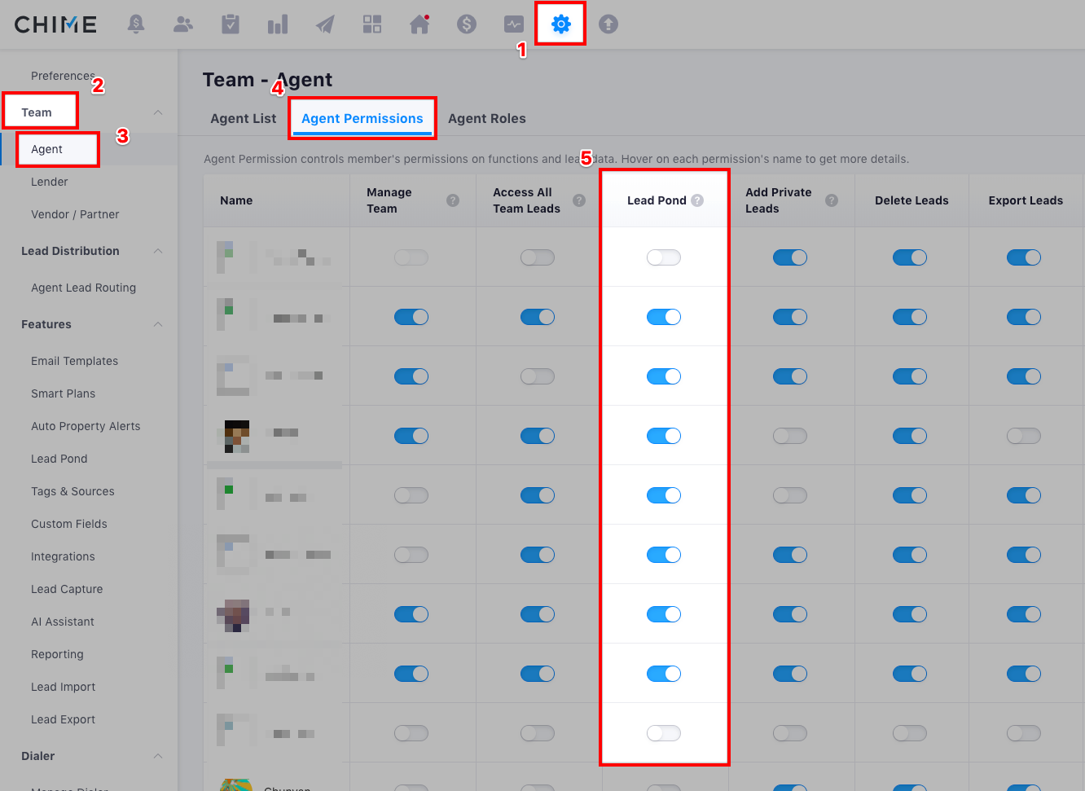The image size is (1085, 791).
Task: Click the notifications bell icon
Action: pyautogui.click(x=136, y=24)
